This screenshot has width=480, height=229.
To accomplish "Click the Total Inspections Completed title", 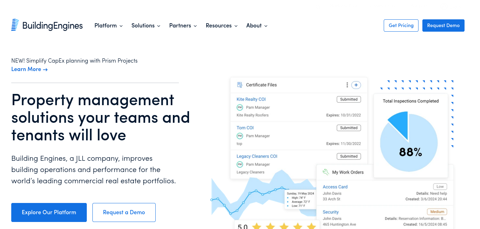I will tap(411, 101).
